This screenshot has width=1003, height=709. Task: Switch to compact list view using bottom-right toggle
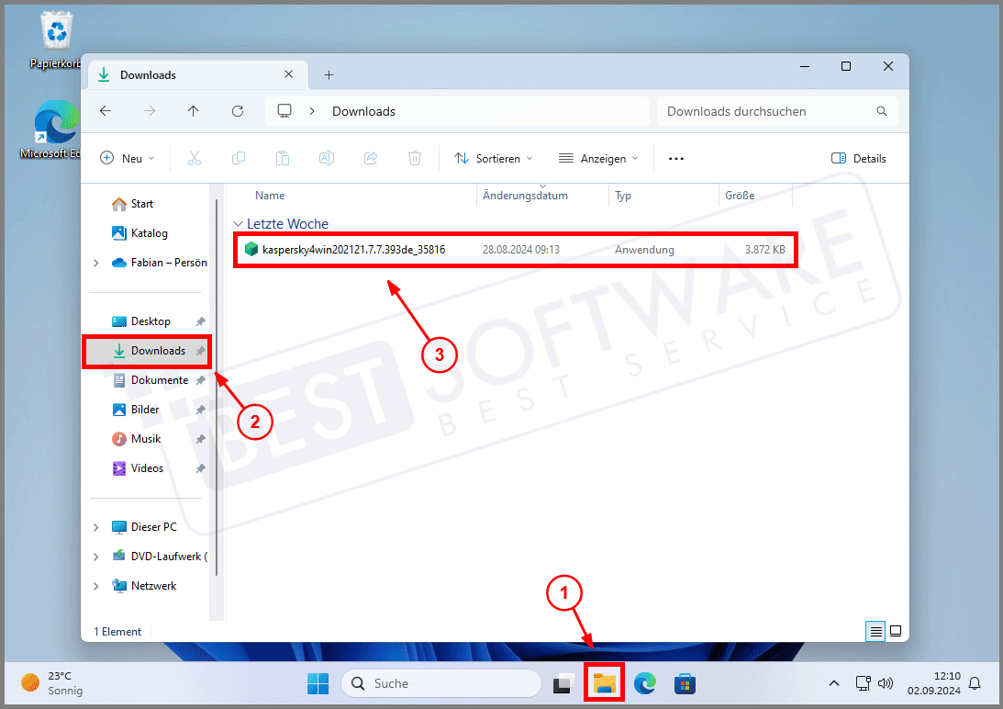[x=875, y=631]
